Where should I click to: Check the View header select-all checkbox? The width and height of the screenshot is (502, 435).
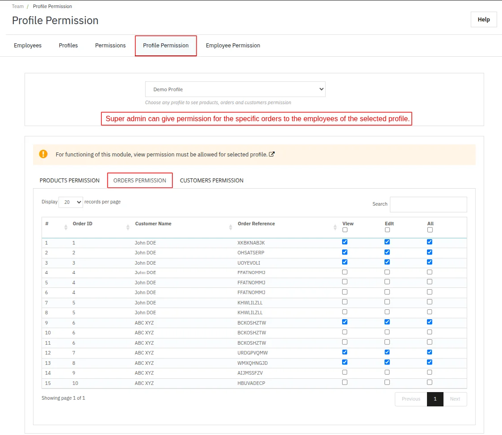(x=345, y=230)
